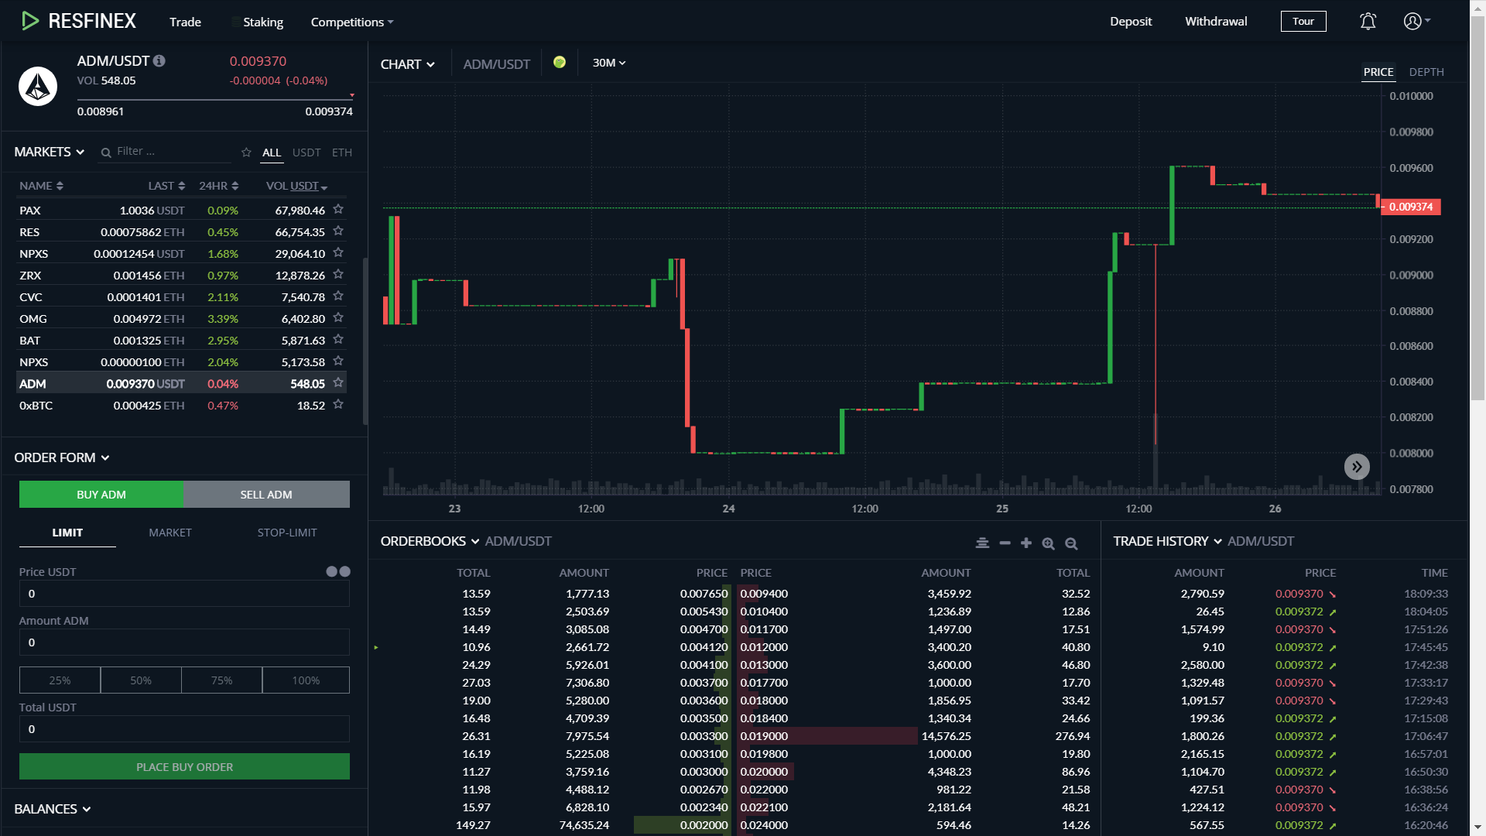Screen dimensions: 1486x836
Task: Focus the Amount ADM input field
Action: pos(184,642)
